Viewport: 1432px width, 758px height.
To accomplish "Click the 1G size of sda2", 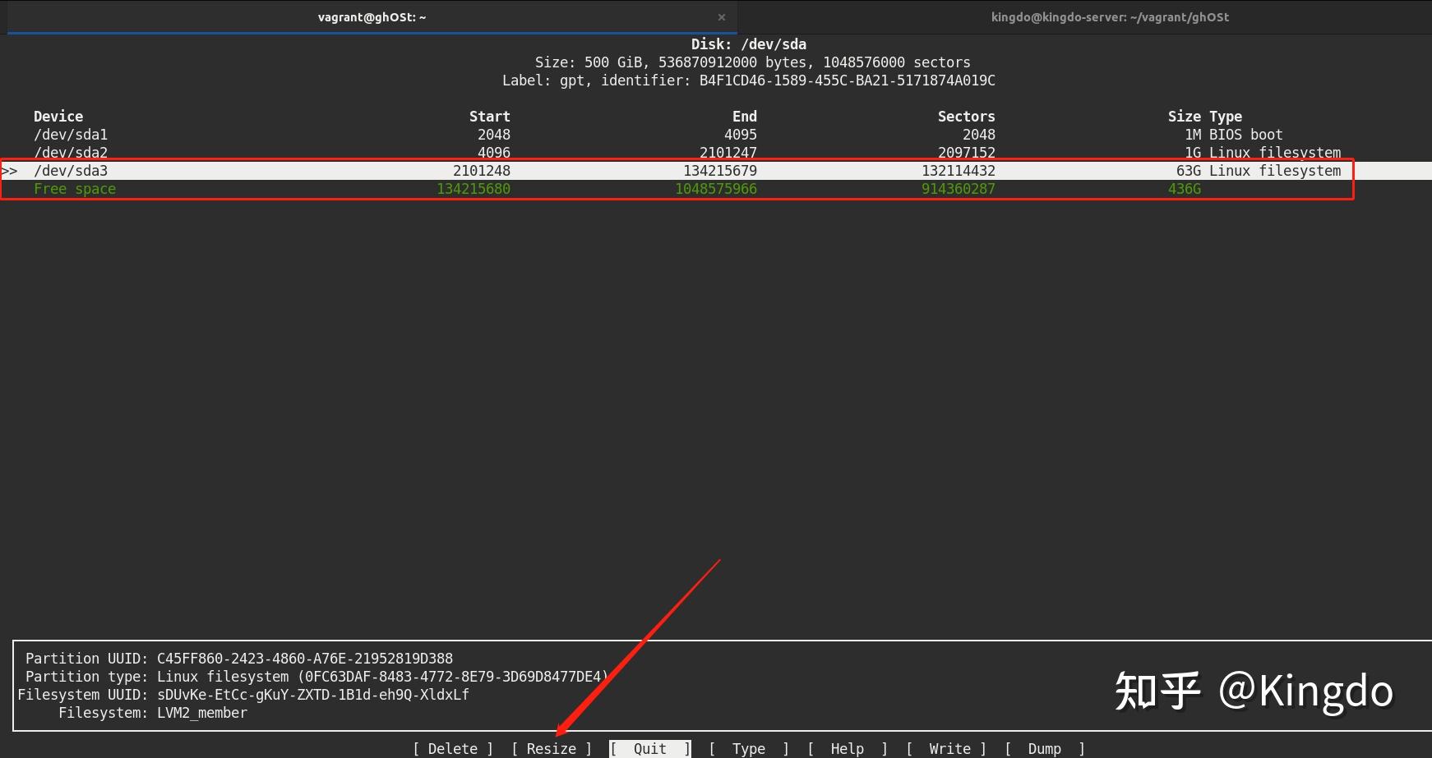I will [1193, 153].
